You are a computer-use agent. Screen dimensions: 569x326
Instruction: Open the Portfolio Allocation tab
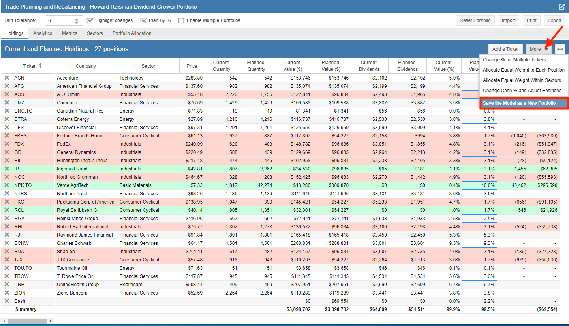pyautogui.click(x=132, y=33)
